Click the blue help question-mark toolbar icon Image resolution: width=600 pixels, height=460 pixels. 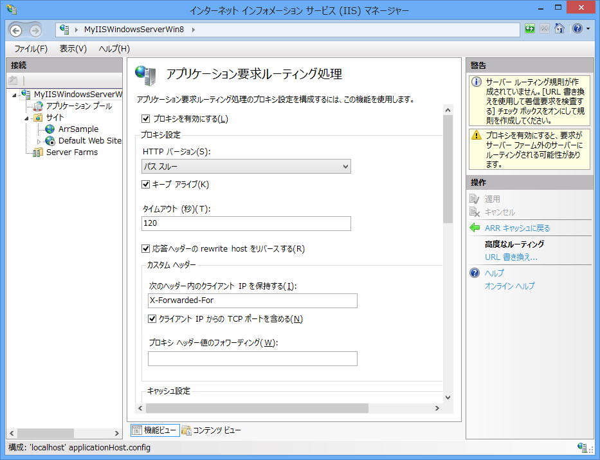coord(577,29)
